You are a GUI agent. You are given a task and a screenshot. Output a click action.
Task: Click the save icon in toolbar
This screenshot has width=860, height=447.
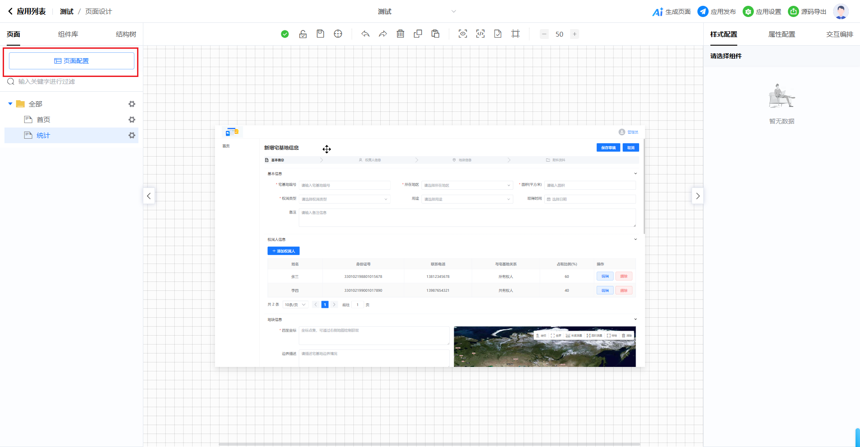320,34
